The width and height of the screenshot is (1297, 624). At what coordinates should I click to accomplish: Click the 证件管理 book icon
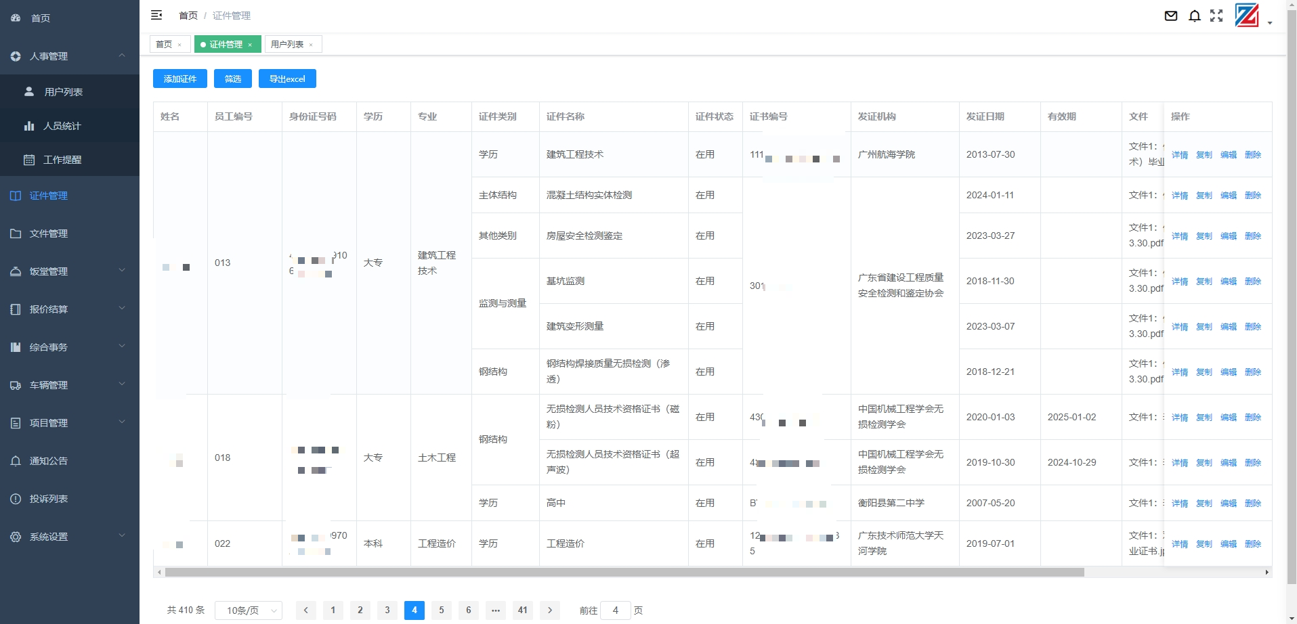16,196
